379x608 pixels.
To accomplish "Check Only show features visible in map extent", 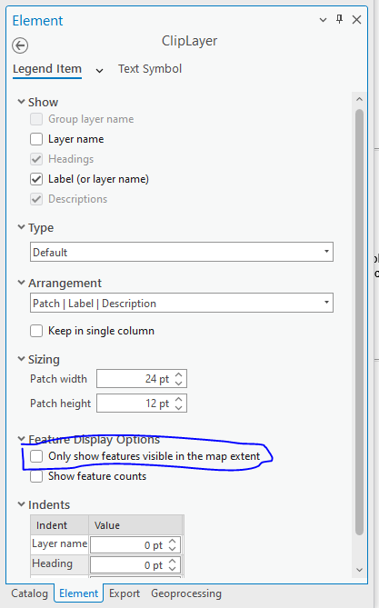I will [36, 456].
